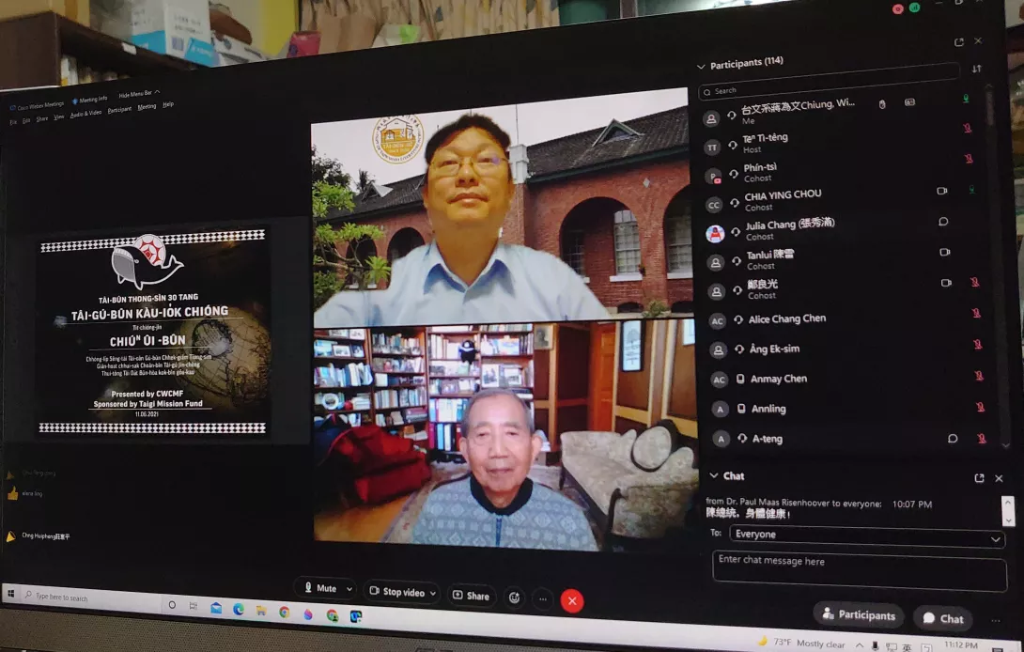1024x652 pixels.
Task: Click the Share content button
Action: pos(471,596)
